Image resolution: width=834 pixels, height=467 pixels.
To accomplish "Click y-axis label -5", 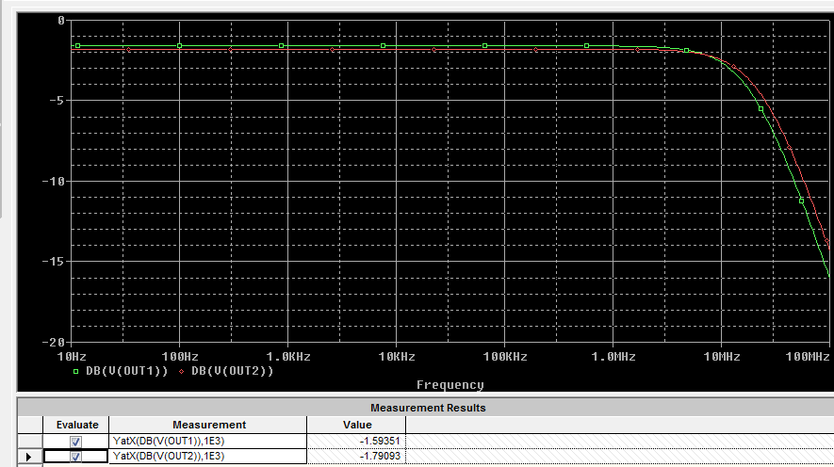I will pos(57,101).
